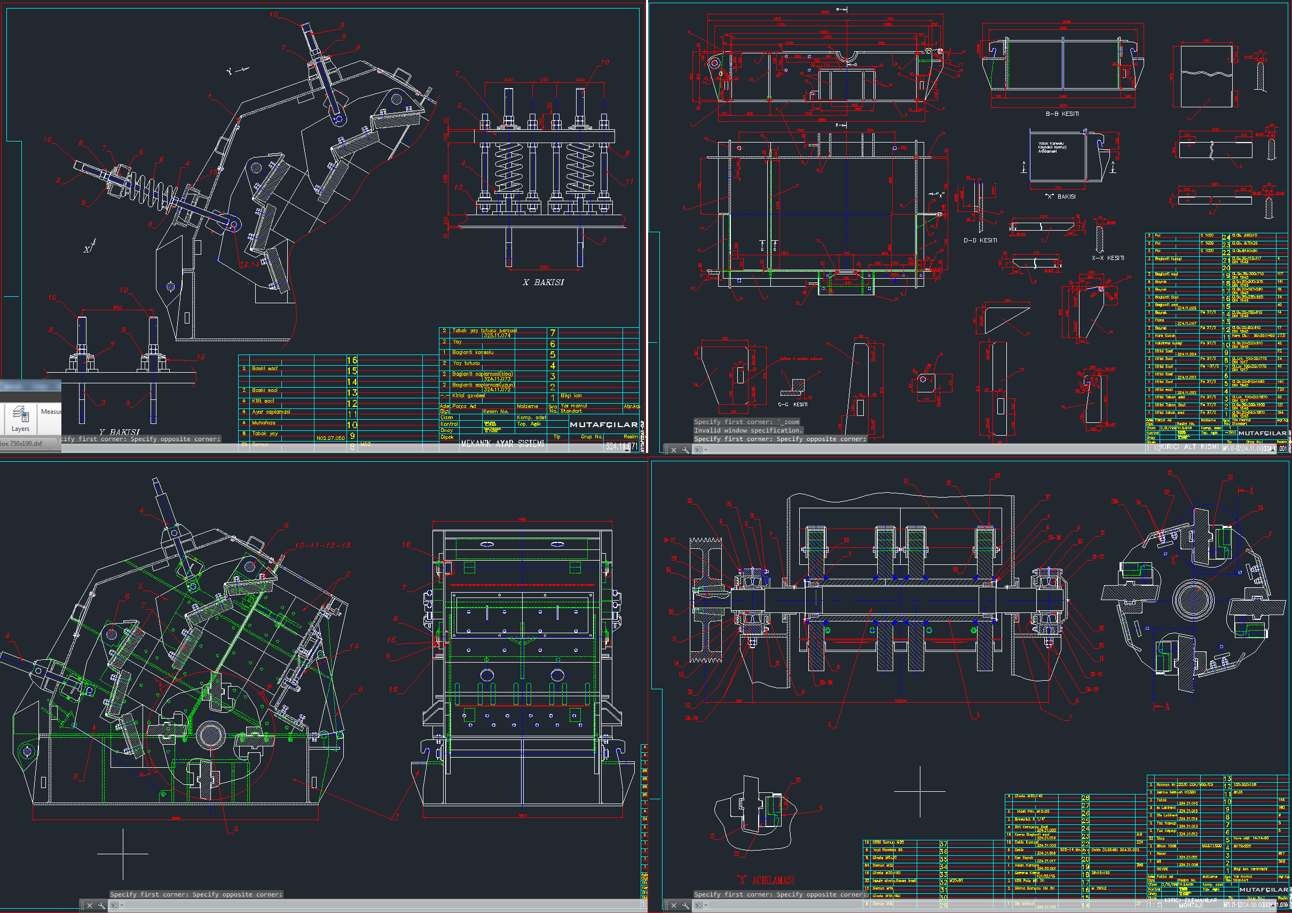Close the command line in top-right drawing pane
Screen dimensions: 1292x913
[674, 450]
